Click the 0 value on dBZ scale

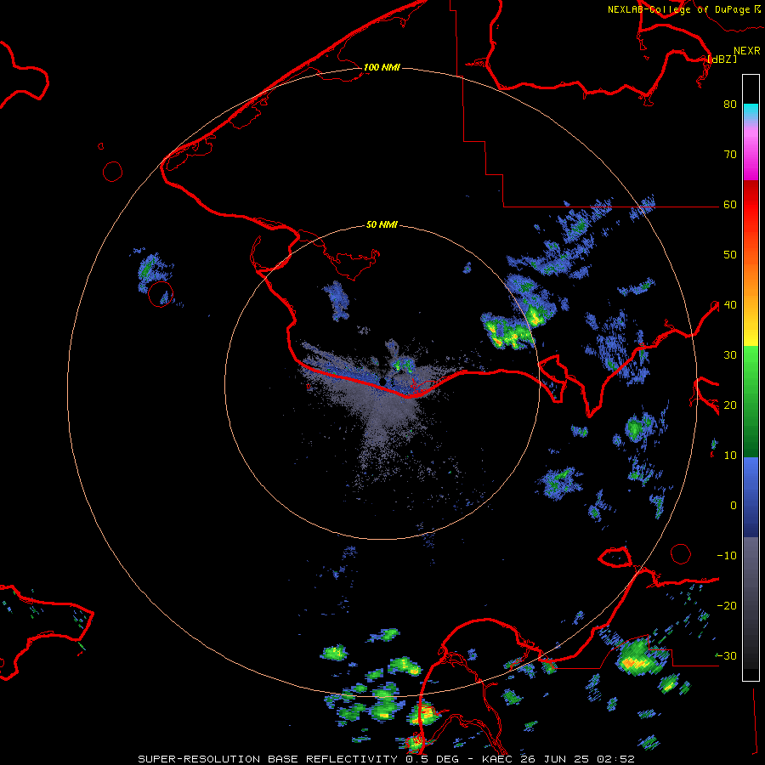[x=734, y=506]
